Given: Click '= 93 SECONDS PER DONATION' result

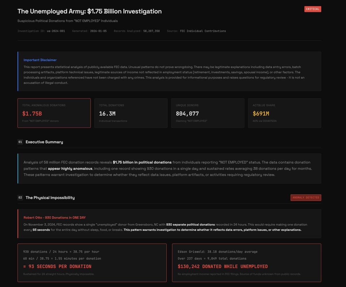Looking at the screenshot, I should pos(57,267).
